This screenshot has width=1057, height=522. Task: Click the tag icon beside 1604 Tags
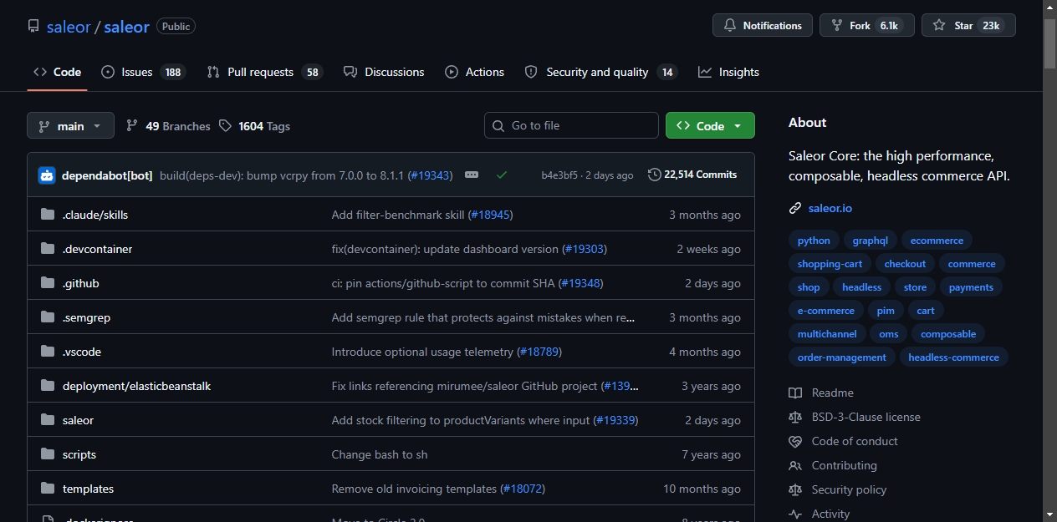coord(225,126)
